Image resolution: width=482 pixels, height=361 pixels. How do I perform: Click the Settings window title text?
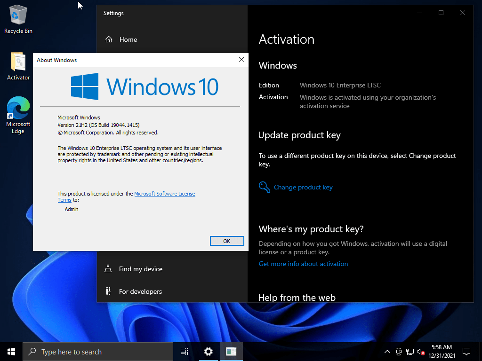pyautogui.click(x=113, y=13)
